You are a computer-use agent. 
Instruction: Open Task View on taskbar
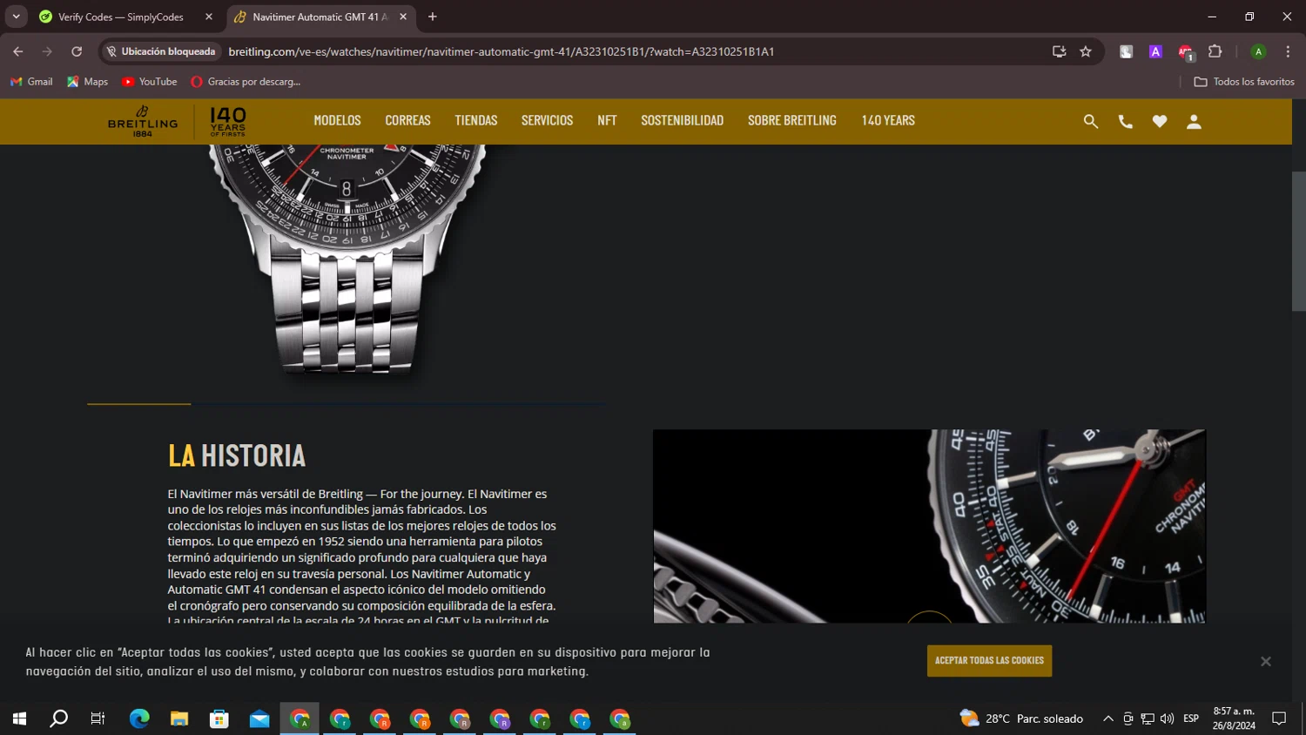point(98,718)
